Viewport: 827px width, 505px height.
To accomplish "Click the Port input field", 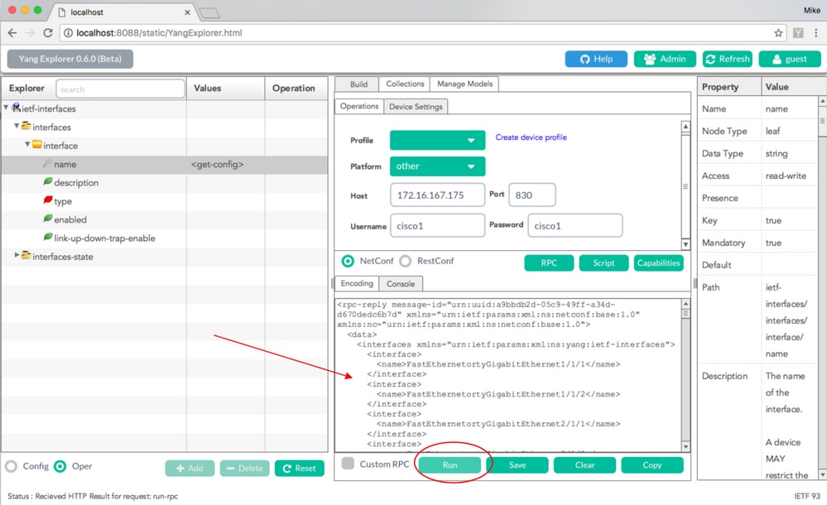I will pyautogui.click(x=531, y=195).
